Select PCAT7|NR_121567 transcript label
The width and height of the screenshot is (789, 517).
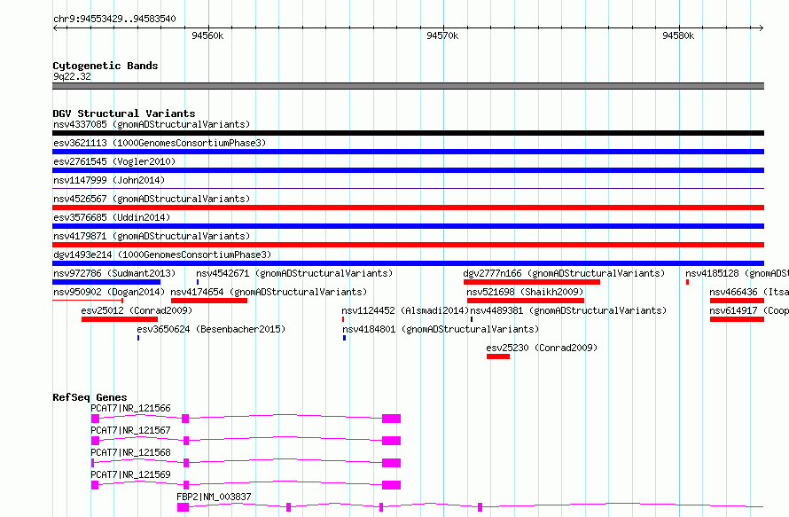(130, 430)
